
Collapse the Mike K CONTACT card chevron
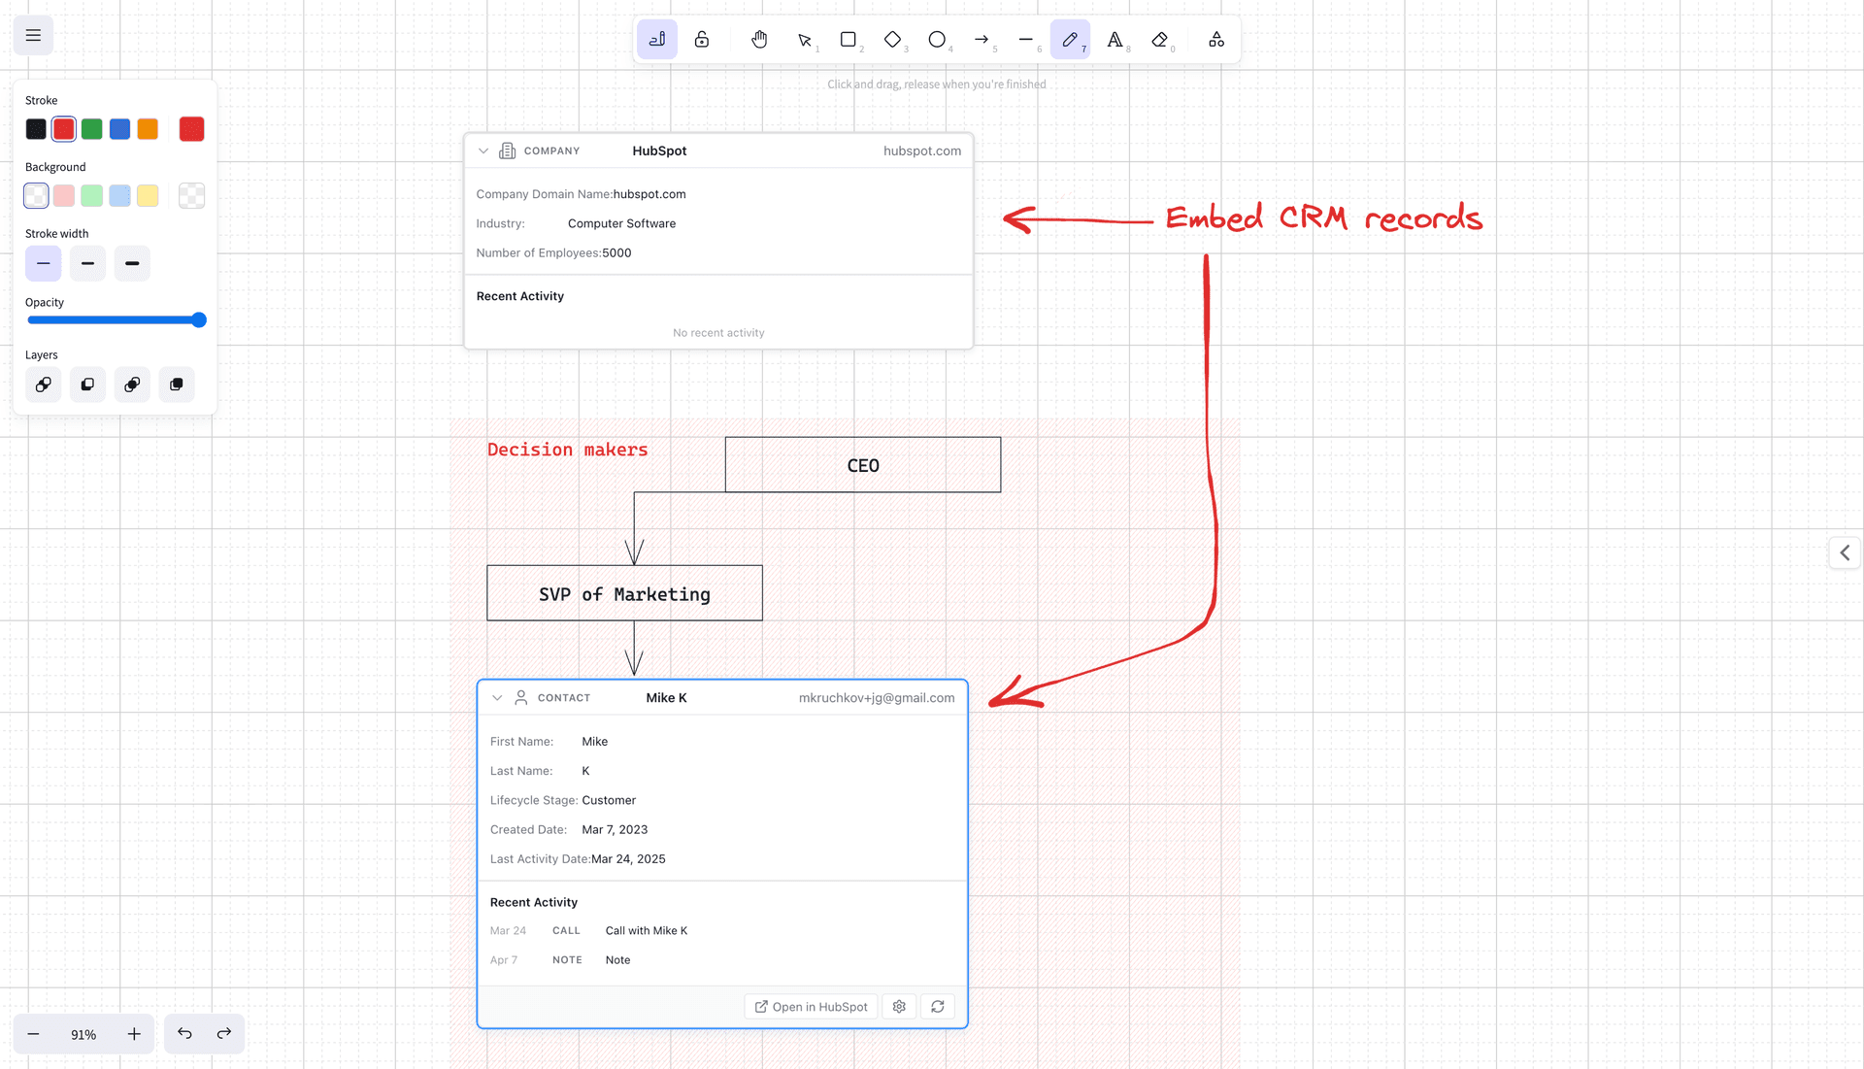(x=497, y=697)
